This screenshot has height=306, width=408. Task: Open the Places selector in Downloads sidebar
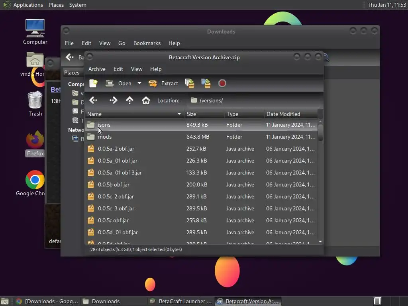click(73, 73)
